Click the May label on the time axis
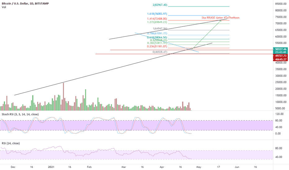The width and height of the screenshot is (289, 170). point(199,167)
